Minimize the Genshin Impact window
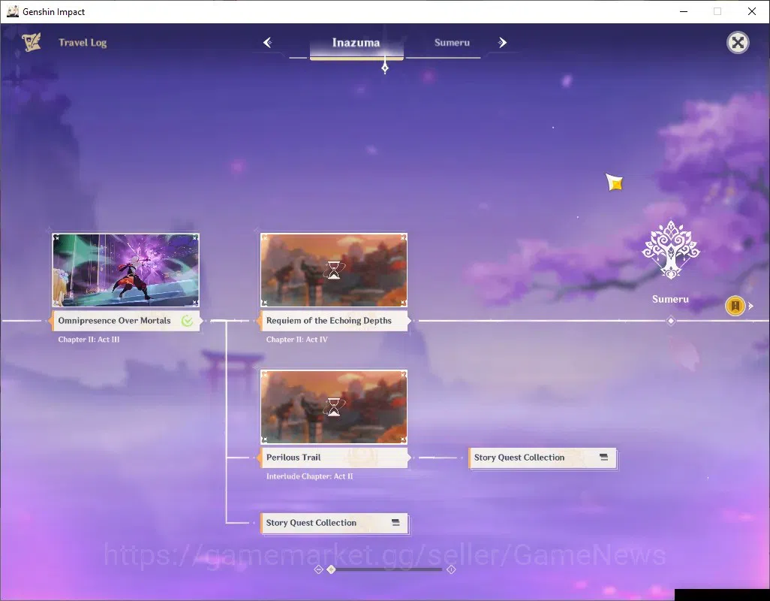The height and width of the screenshot is (601, 770). coord(684,11)
